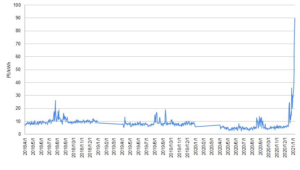Select the 2018/5/1 date label

pyautogui.click(x=33, y=146)
